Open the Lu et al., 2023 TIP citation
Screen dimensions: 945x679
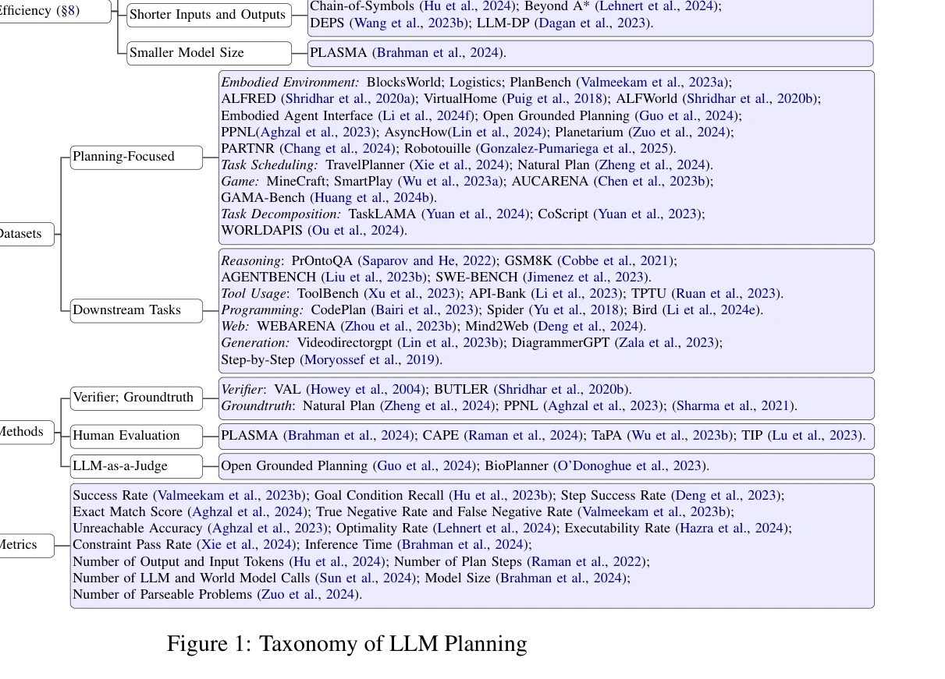pos(813,435)
